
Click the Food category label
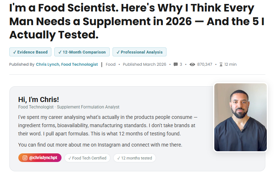[111, 64]
